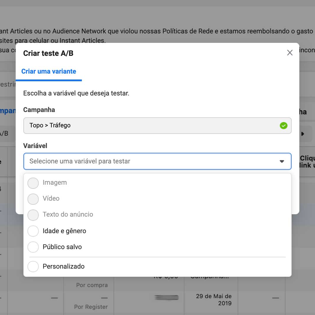Choose the Texto do anúncio variable
Screen dimensions: 315x315
pos(33,215)
